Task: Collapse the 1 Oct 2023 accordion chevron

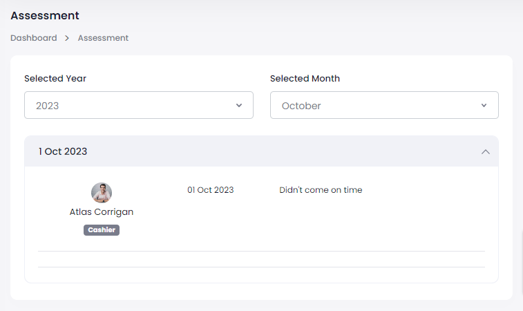Action: [x=486, y=151]
